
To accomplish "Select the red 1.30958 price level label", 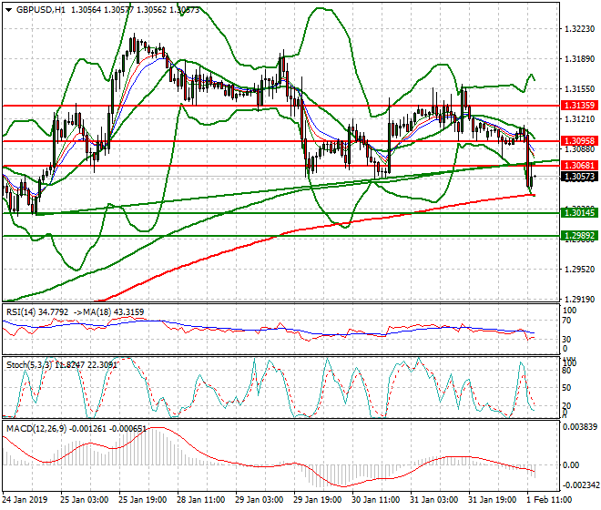I will (x=580, y=141).
